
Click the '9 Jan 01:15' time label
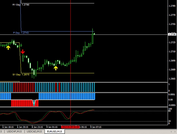click(52, 127)
